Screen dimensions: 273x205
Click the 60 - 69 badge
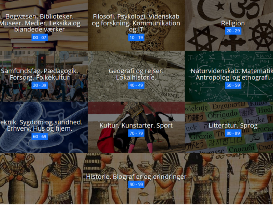click(x=40, y=136)
